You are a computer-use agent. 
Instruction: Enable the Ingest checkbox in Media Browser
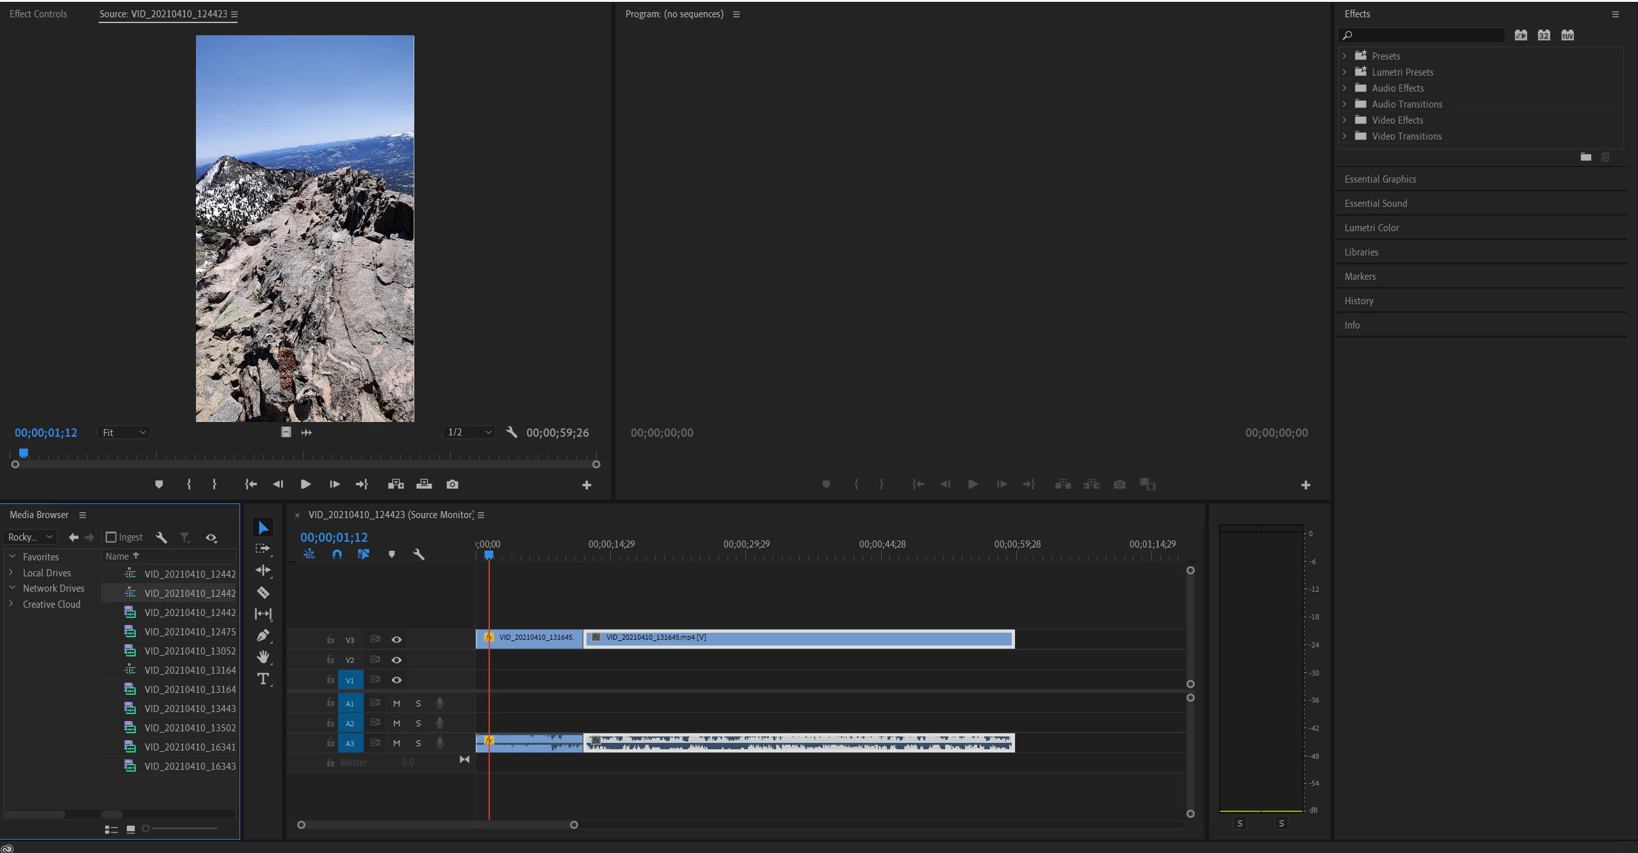click(111, 537)
